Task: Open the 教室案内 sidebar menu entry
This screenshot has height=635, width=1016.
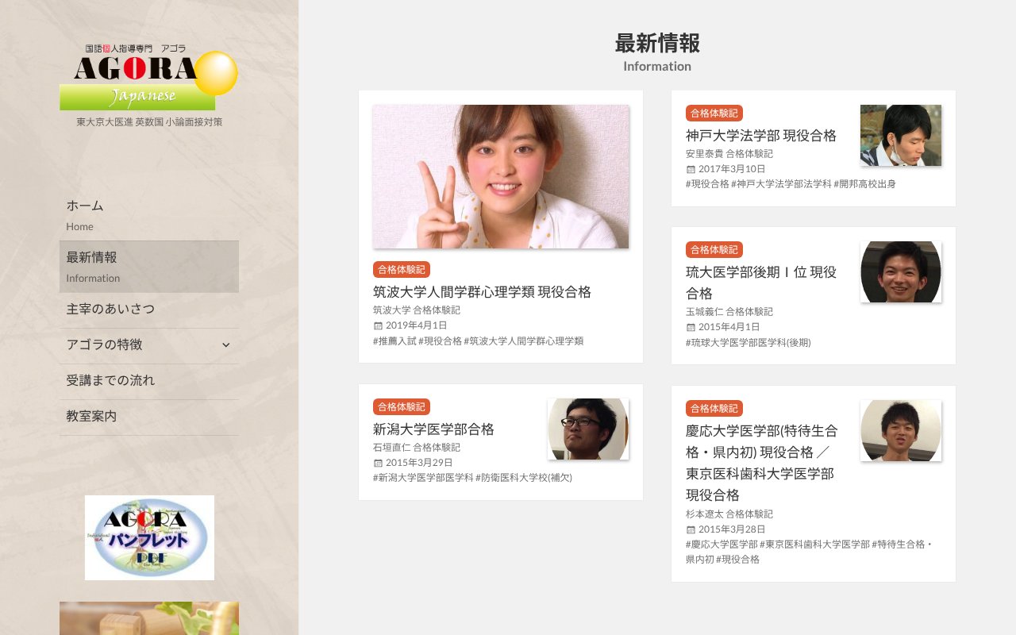Action: 90,416
